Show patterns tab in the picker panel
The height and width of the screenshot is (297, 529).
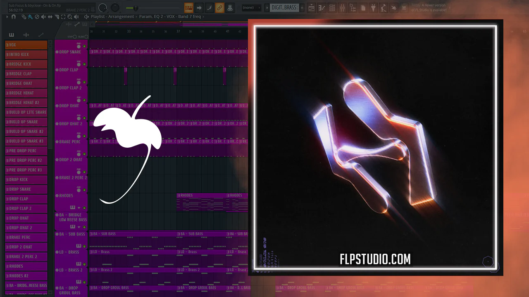point(11,35)
